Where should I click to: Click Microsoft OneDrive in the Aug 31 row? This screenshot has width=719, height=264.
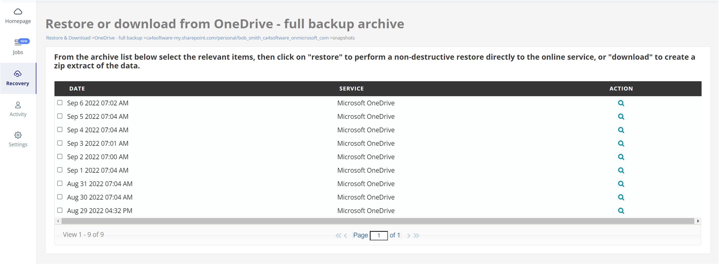[366, 184]
